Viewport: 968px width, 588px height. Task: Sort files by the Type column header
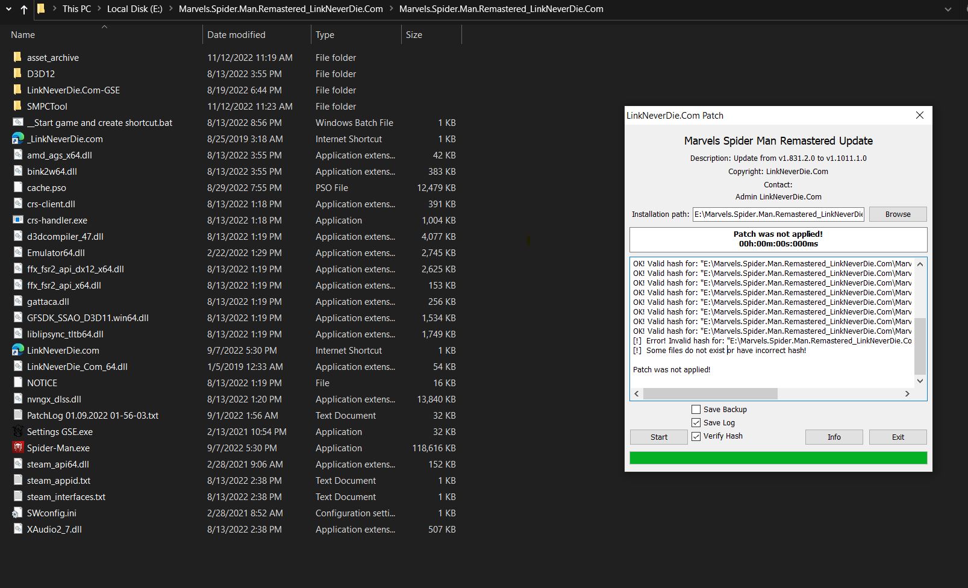pyautogui.click(x=325, y=35)
